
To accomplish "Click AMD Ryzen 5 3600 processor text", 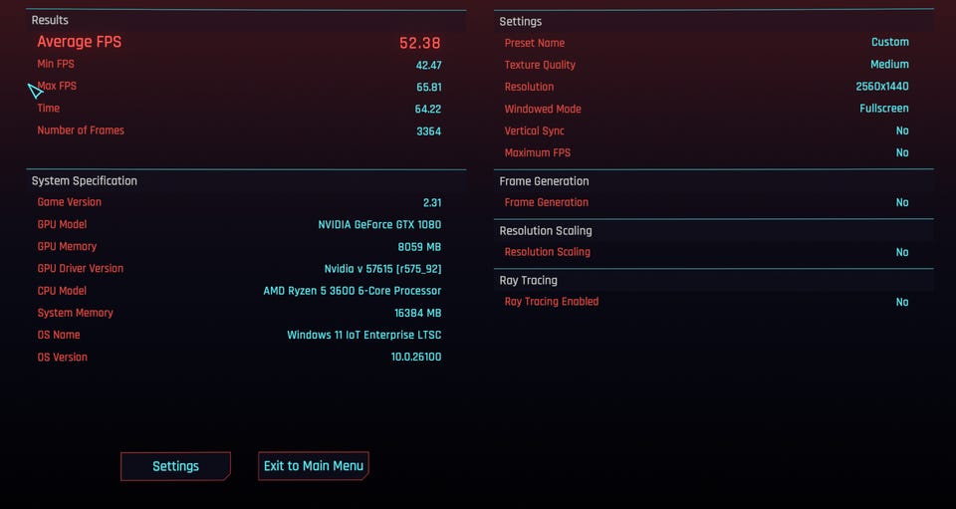I will click(x=353, y=291).
